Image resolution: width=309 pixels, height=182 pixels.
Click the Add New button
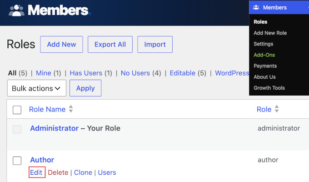(x=61, y=45)
